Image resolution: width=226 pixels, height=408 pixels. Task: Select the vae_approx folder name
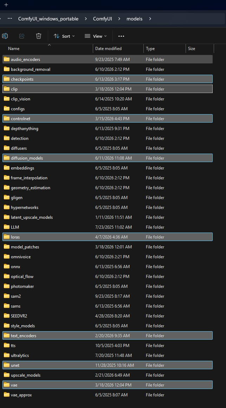[x=21, y=395]
